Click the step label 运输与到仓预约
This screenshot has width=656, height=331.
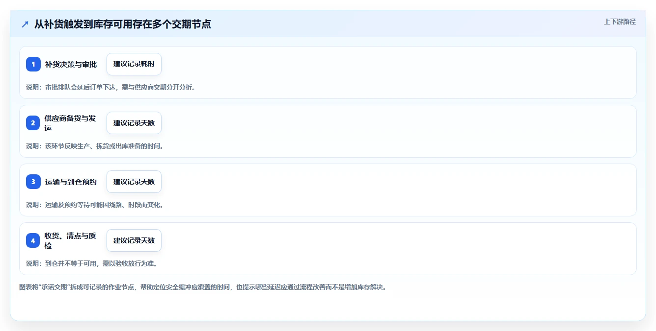(x=71, y=182)
